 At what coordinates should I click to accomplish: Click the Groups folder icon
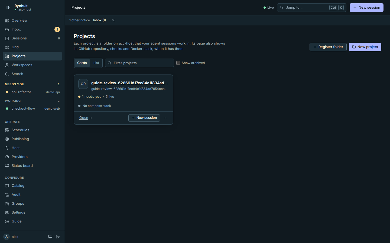7,204
